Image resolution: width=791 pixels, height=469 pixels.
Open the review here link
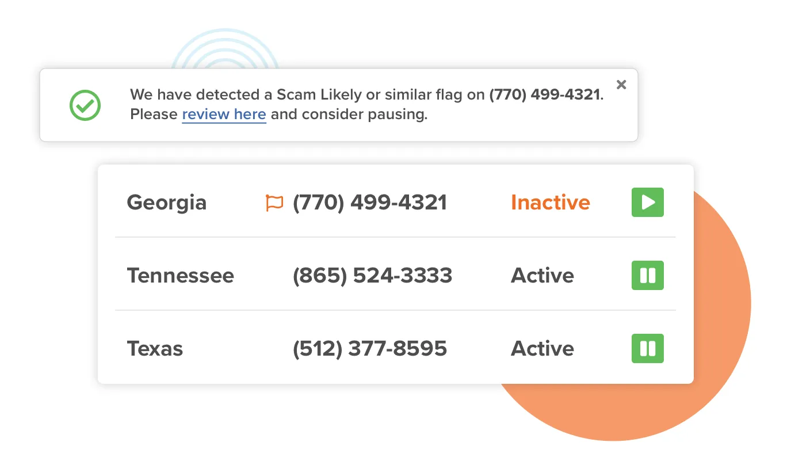click(224, 114)
